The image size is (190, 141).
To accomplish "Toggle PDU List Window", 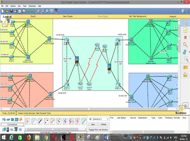I will pos(98,130).
